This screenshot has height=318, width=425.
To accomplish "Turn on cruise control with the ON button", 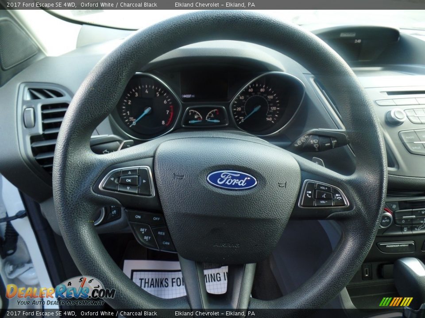I will click(138, 216).
